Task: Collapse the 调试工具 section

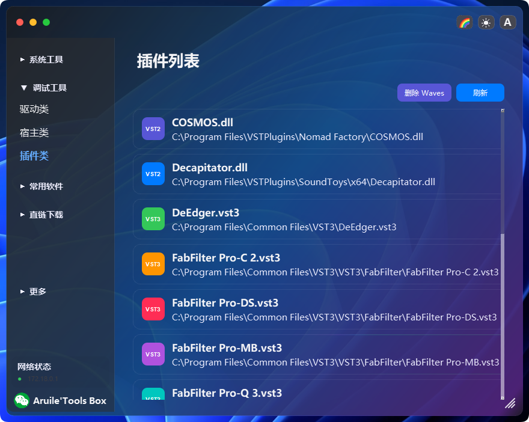Action: [x=43, y=88]
